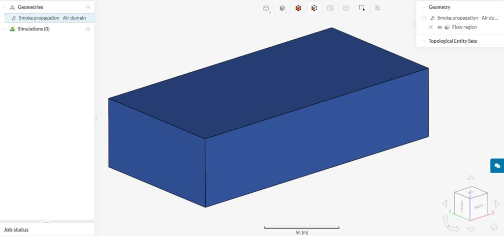Select the front-left face of the box
This screenshot has height=236, width=504.
pyautogui.click(x=157, y=152)
